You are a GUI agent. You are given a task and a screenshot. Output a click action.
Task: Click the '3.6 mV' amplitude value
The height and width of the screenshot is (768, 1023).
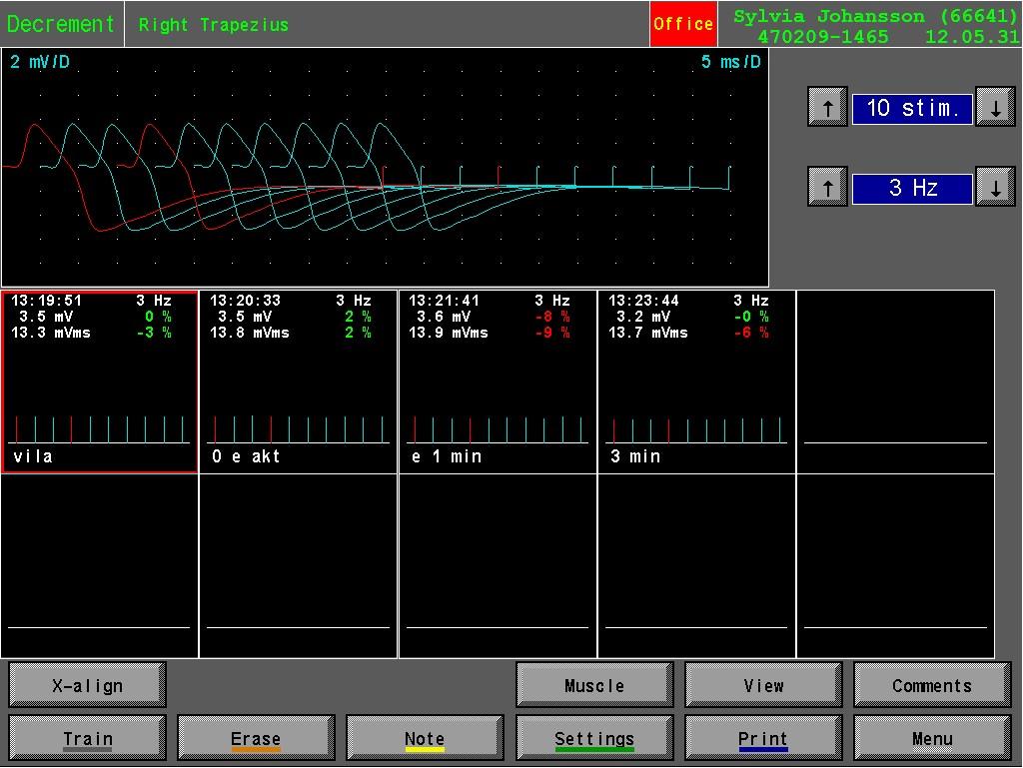tap(444, 317)
